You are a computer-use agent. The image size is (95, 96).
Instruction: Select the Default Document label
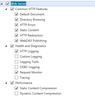coord(32,14)
